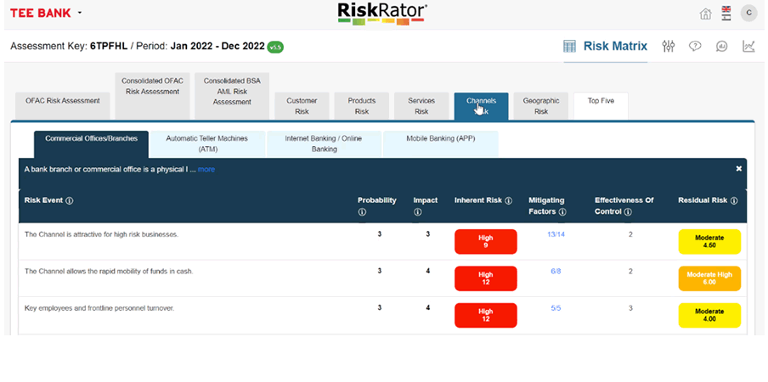The image size is (768, 382).
Task: Open mitigating factors 6/8 link
Action: 556,271
